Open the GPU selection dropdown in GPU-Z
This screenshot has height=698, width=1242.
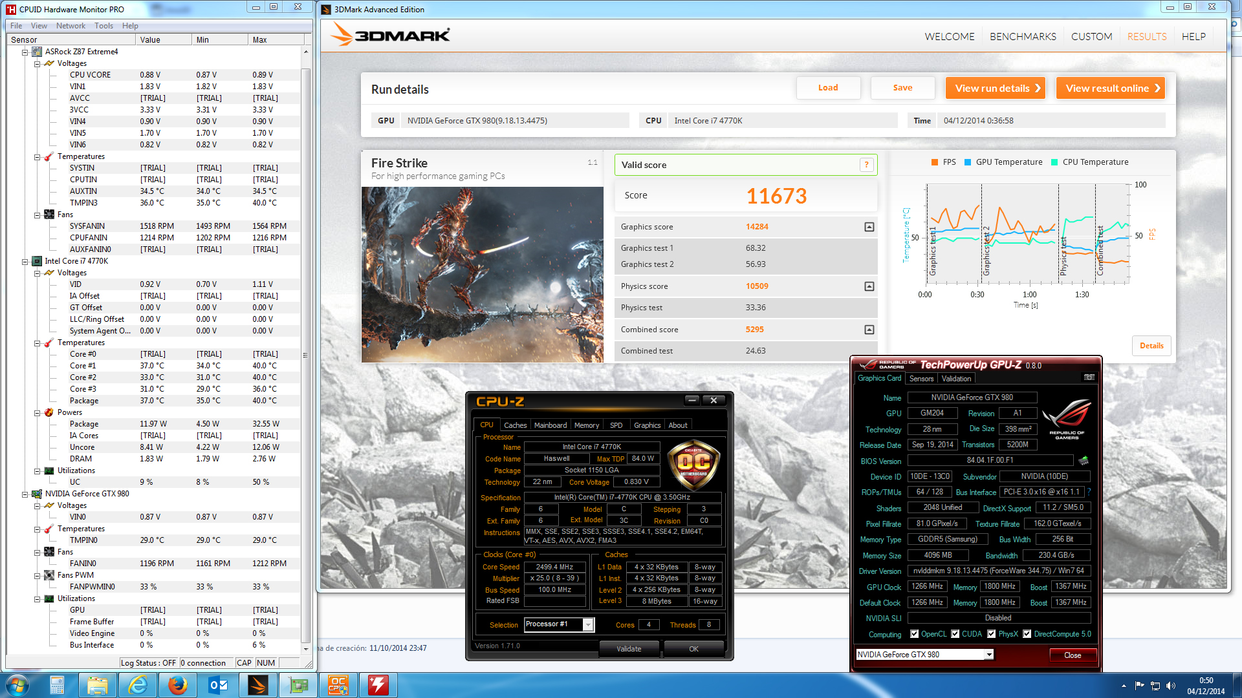[988, 655]
